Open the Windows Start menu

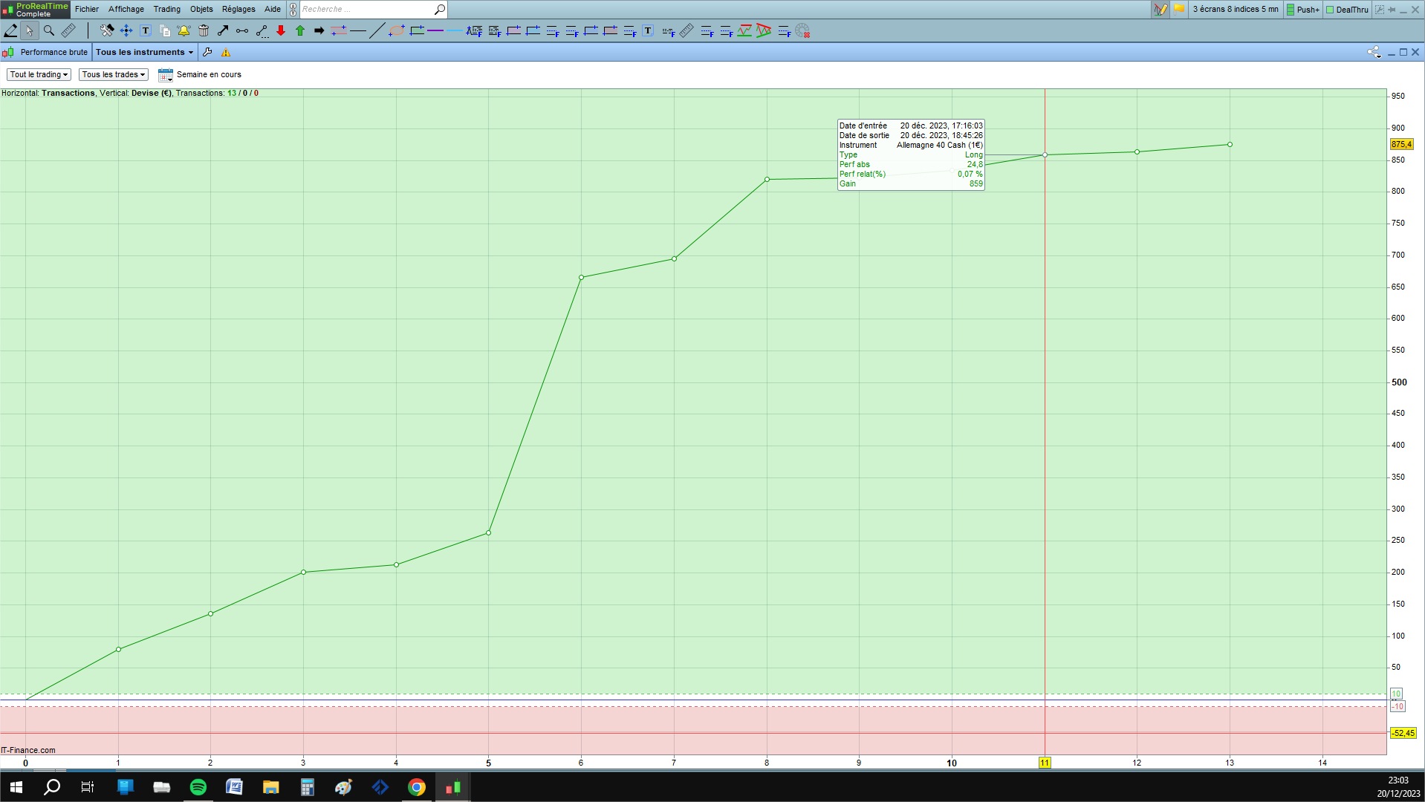click(x=16, y=787)
